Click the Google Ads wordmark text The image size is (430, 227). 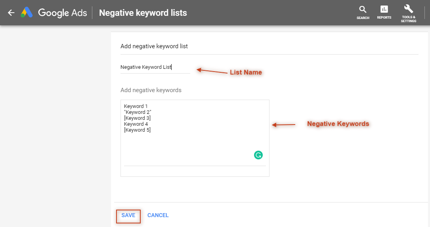click(63, 13)
